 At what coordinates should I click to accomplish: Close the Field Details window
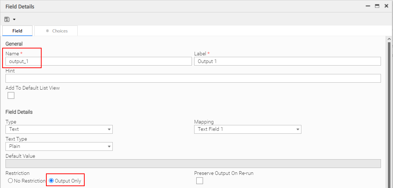pos(386,6)
